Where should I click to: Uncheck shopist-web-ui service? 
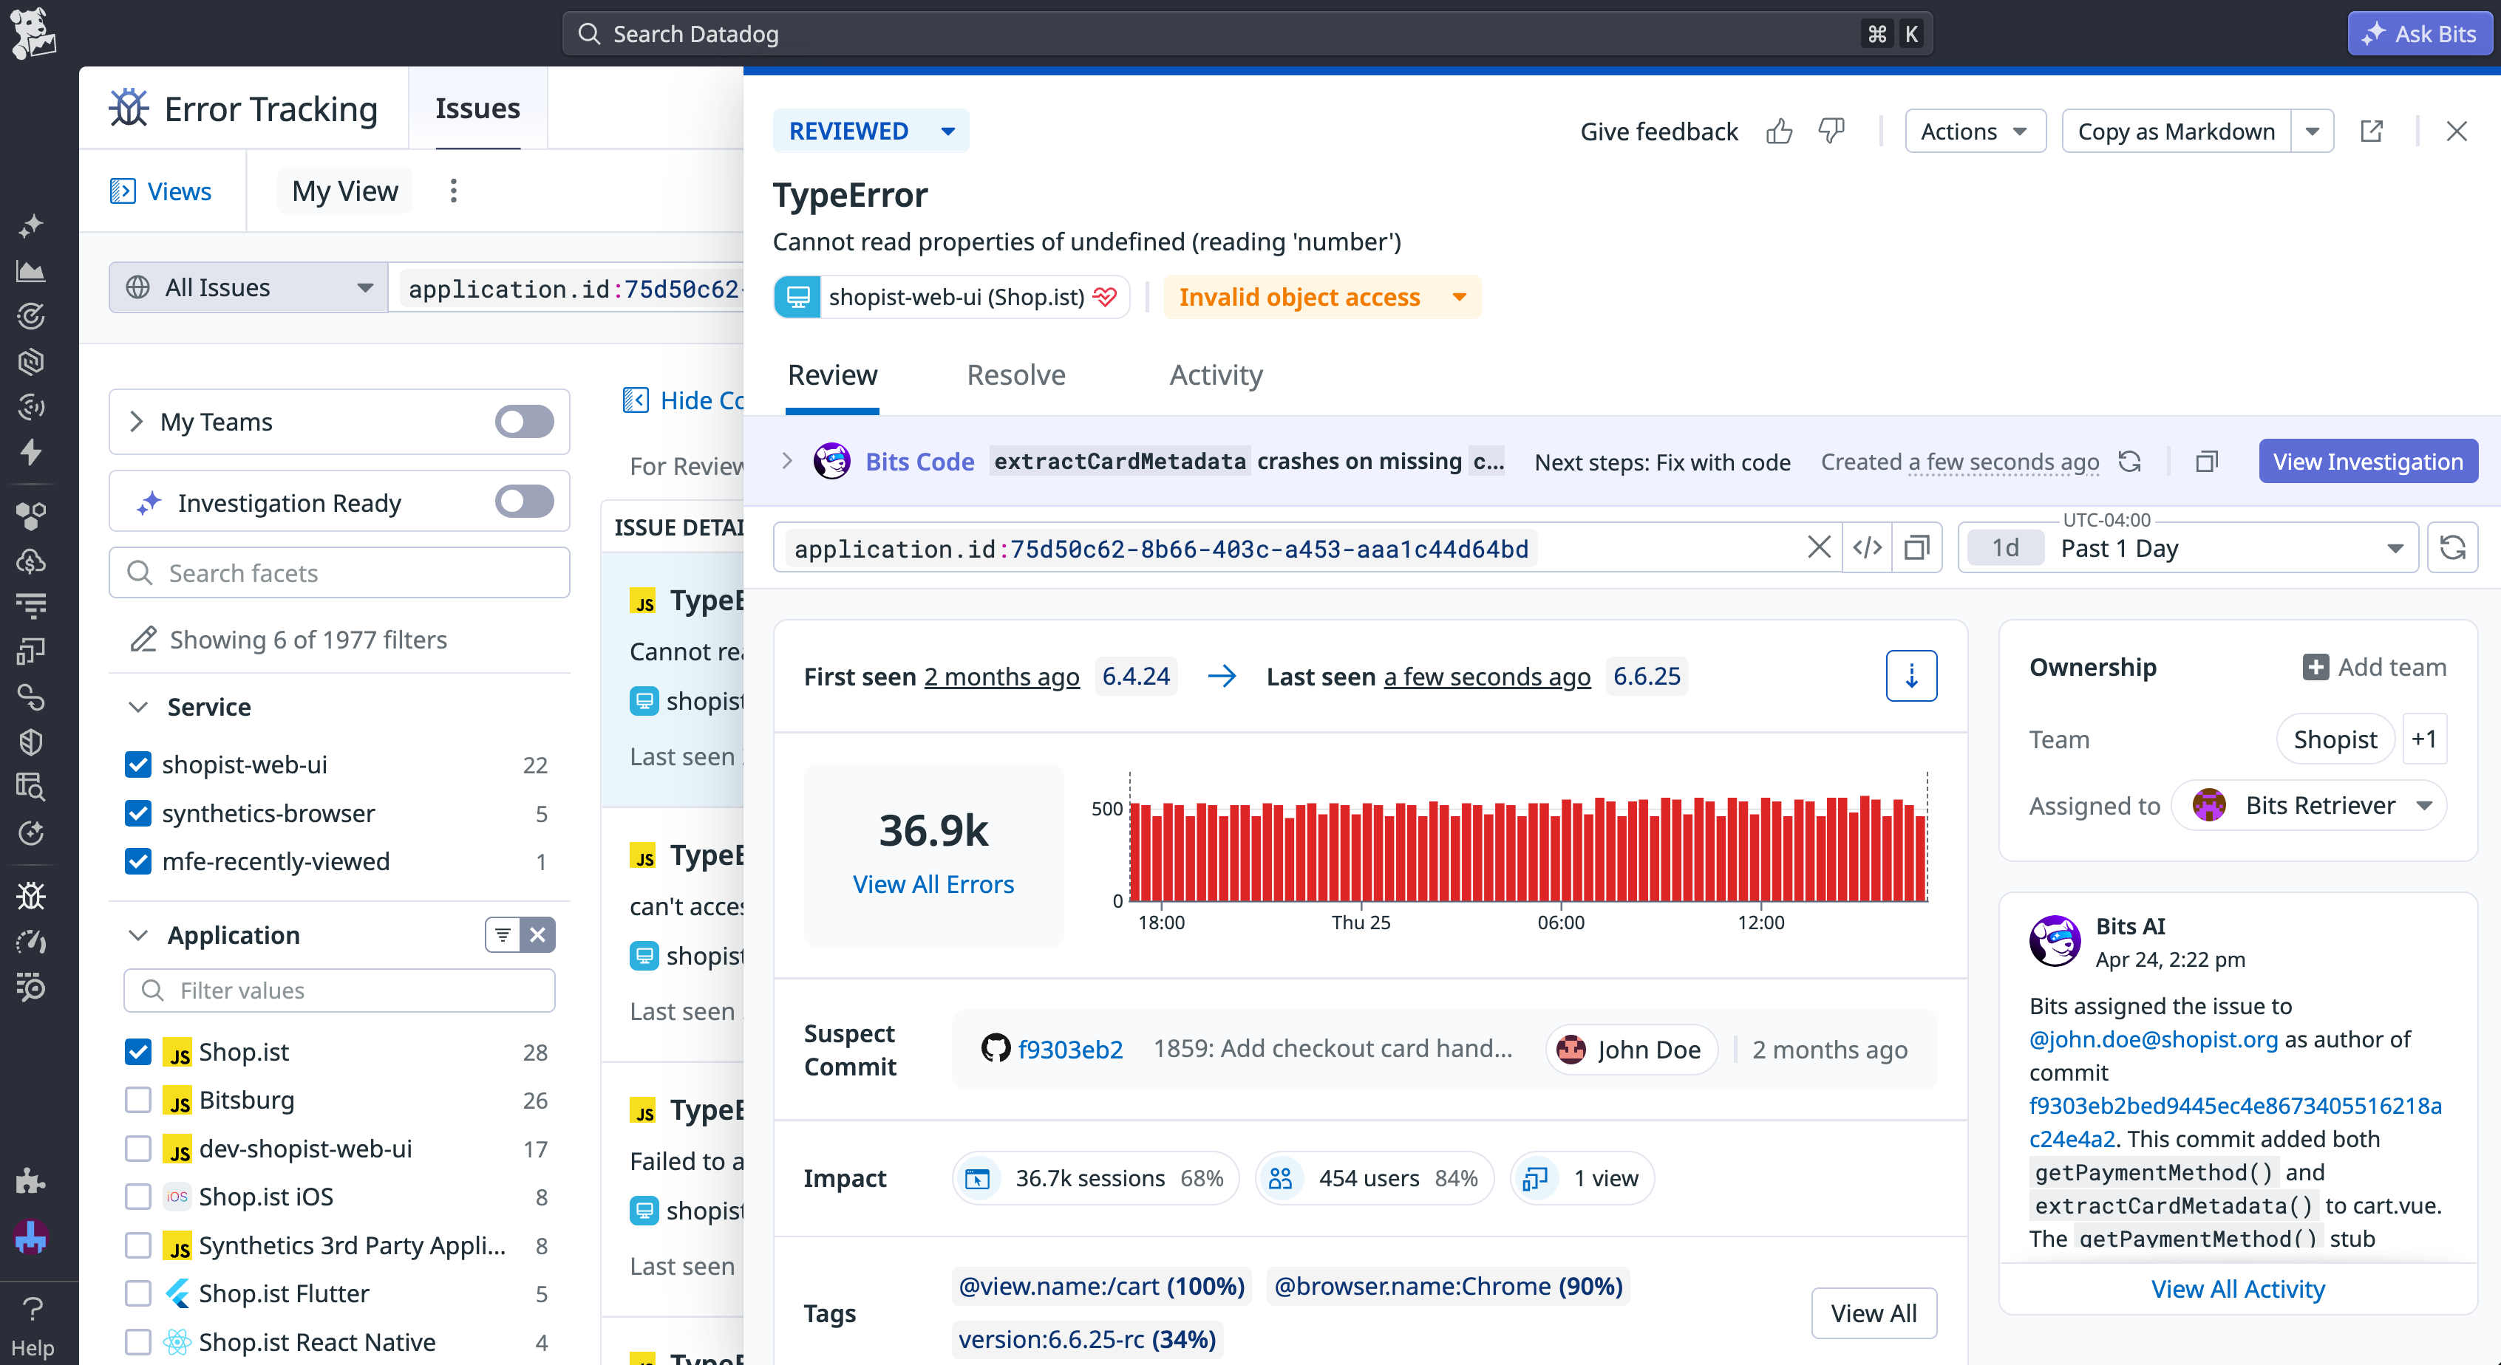pyautogui.click(x=138, y=764)
